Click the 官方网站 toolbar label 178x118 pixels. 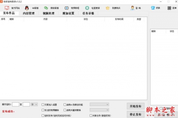(x=15, y=8)
